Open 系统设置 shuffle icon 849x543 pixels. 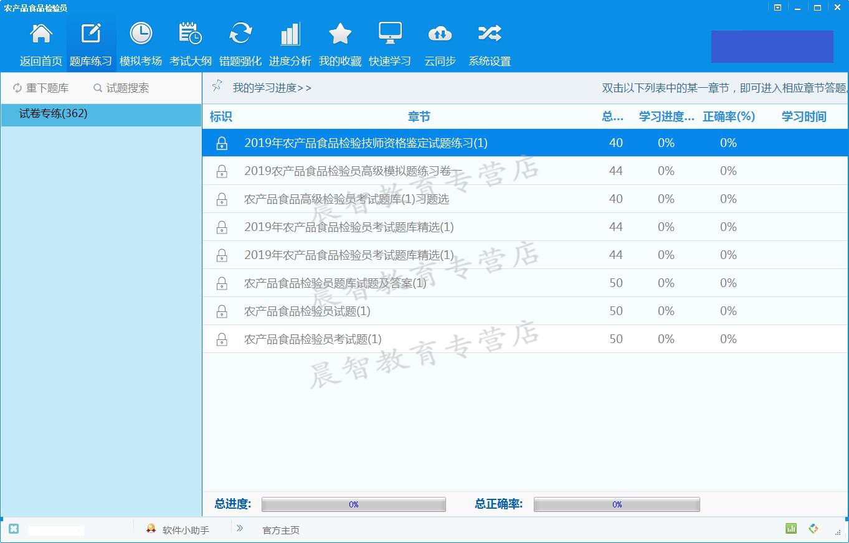pyautogui.click(x=490, y=34)
